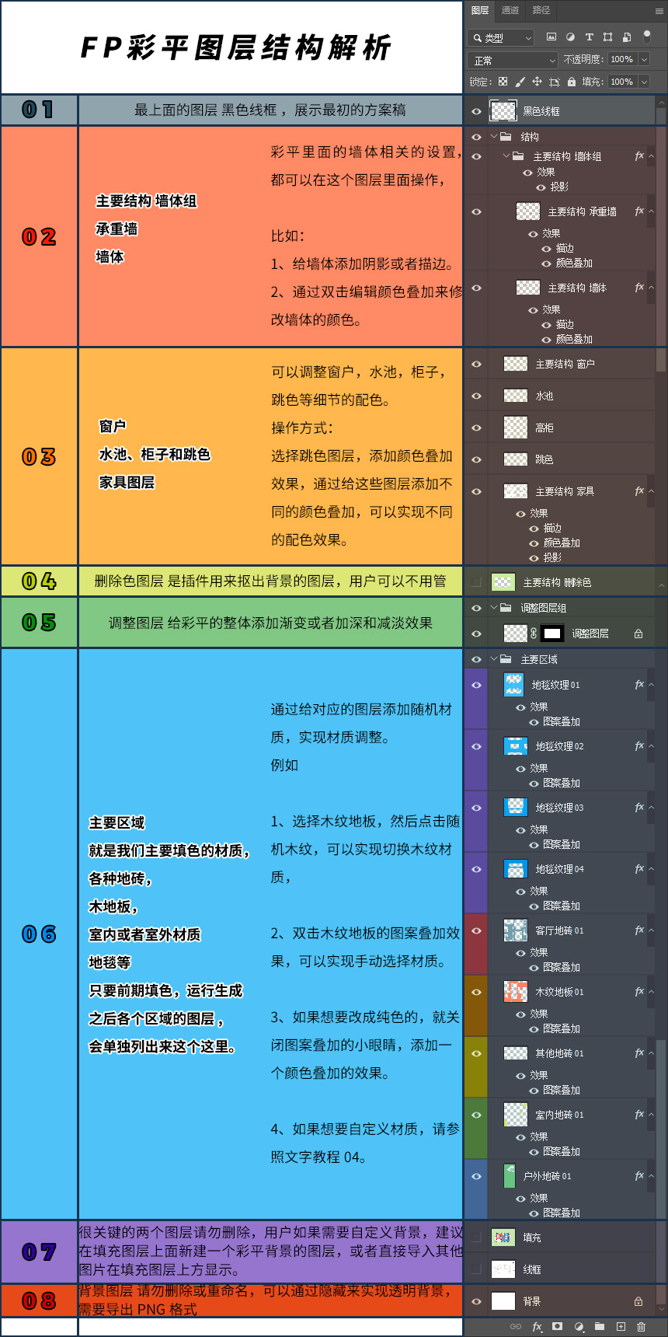Create a new layer with plus icon
Screen dimensions: 668x1337
pyautogui.click(x=621, y=1327)
